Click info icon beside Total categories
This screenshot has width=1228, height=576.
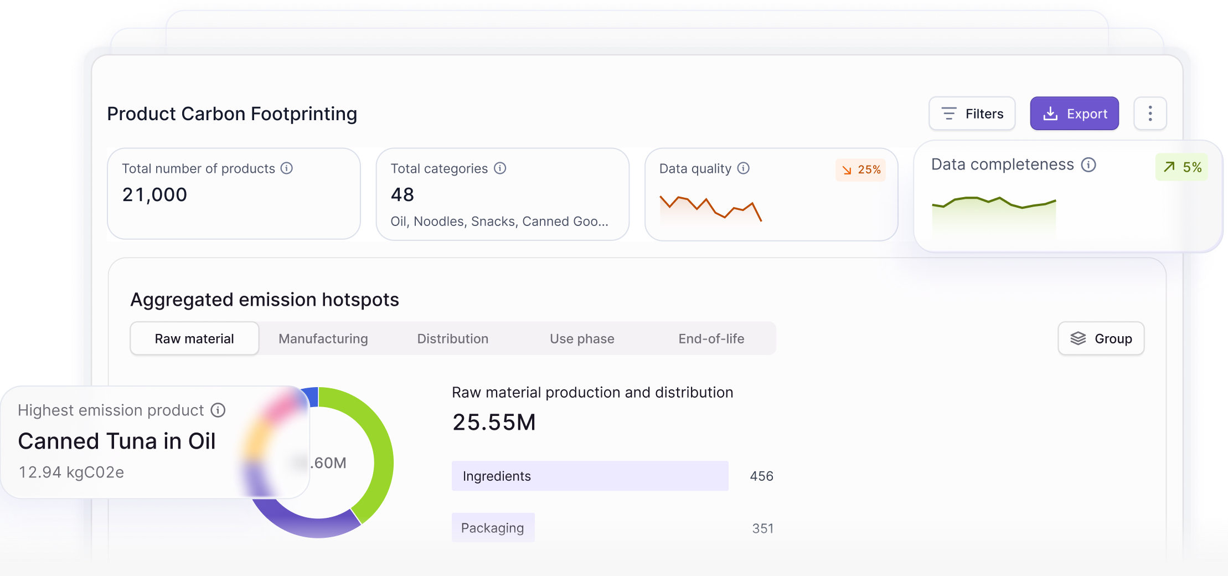coord(500,168)
